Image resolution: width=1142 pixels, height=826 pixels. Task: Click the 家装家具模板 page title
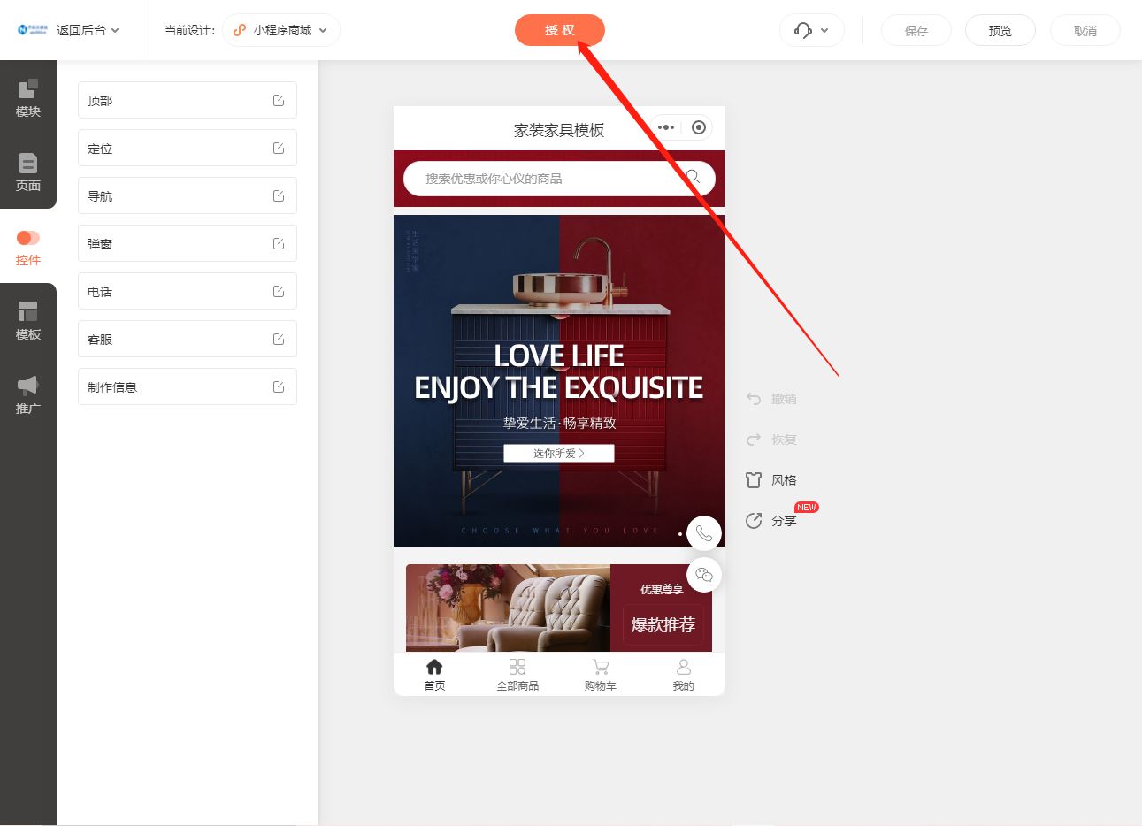tap(559, 130)
